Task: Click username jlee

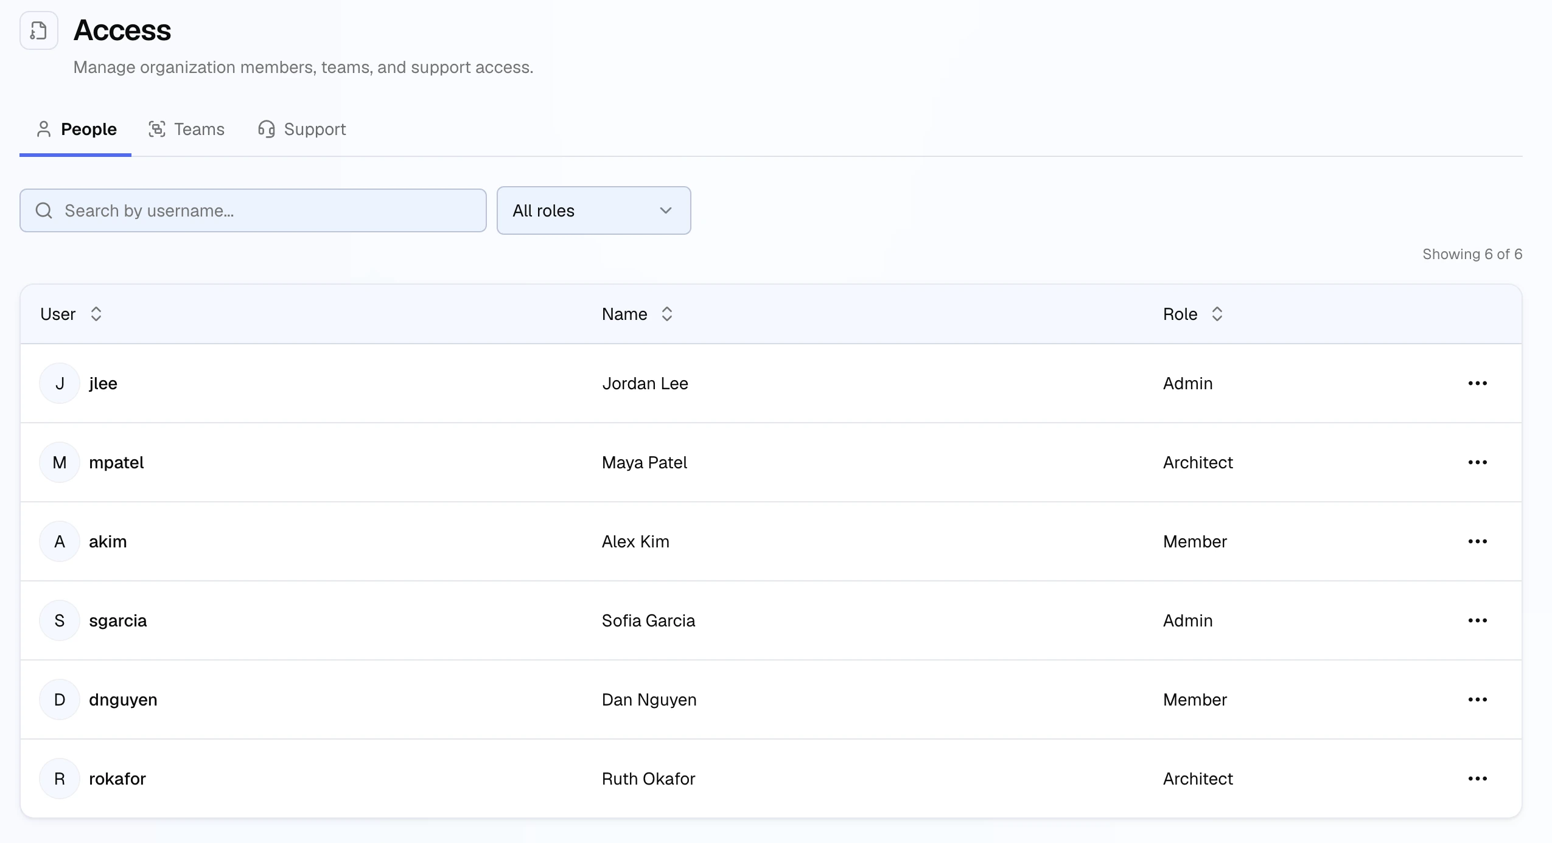Action: coord(103,383)
